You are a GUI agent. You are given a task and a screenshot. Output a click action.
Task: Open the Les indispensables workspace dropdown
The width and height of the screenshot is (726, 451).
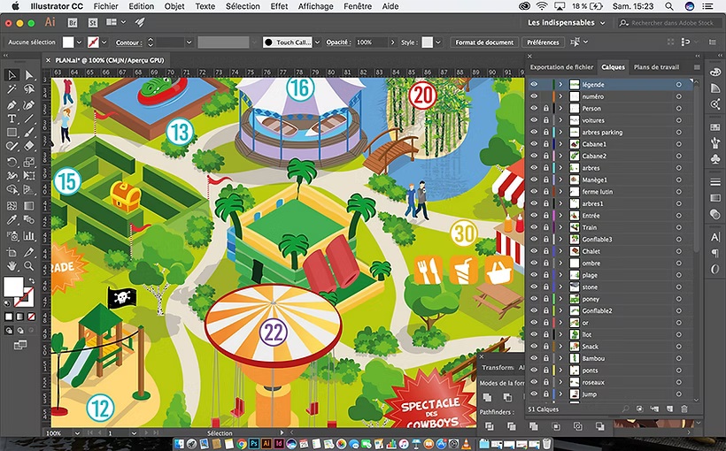(567, 22)
